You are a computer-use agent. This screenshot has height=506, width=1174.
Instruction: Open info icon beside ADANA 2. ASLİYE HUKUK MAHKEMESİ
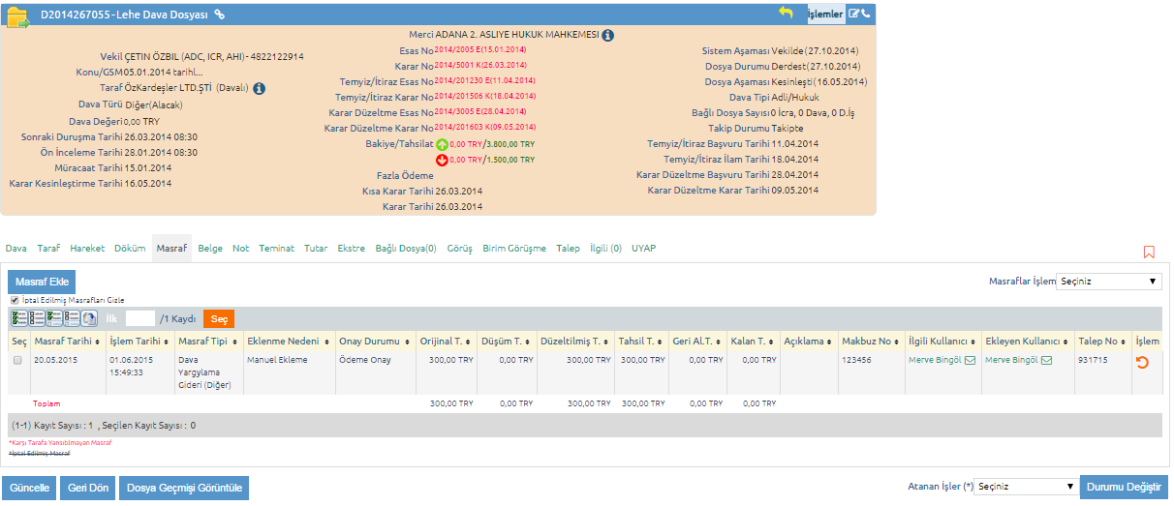[607, 35]
